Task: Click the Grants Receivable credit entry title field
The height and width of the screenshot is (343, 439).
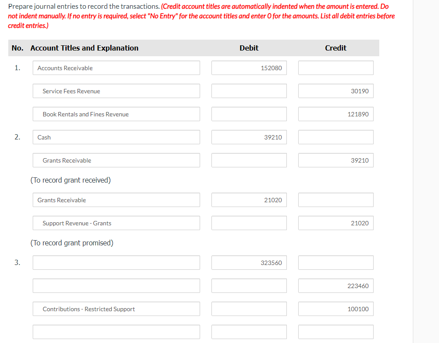Action: click(116, 160)
